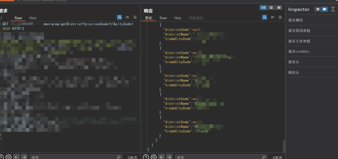Click "0020 HTTP/2" in the request
Image resolution: width=338 pixels, height=159 pixels.
[13, 29]
